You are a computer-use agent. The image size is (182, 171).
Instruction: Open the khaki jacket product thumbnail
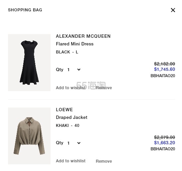coord(29,136)
